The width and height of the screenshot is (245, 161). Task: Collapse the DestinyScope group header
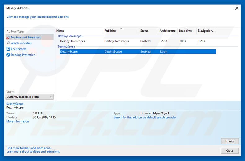[x=66, y=47]
